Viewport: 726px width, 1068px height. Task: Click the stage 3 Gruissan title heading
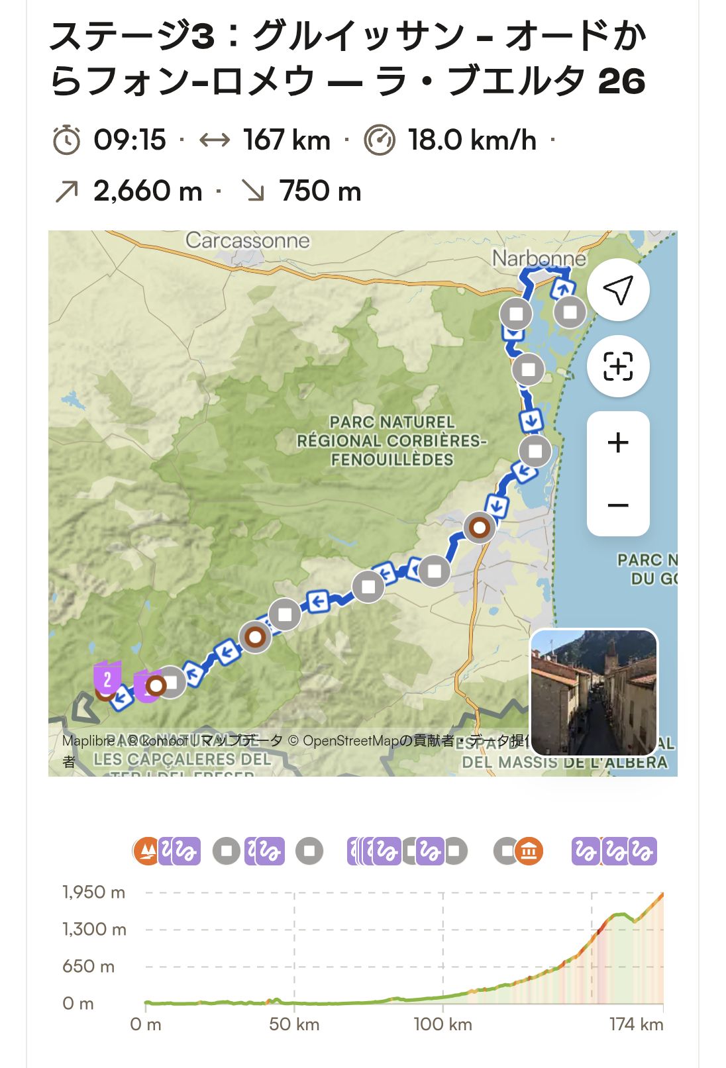348,58
